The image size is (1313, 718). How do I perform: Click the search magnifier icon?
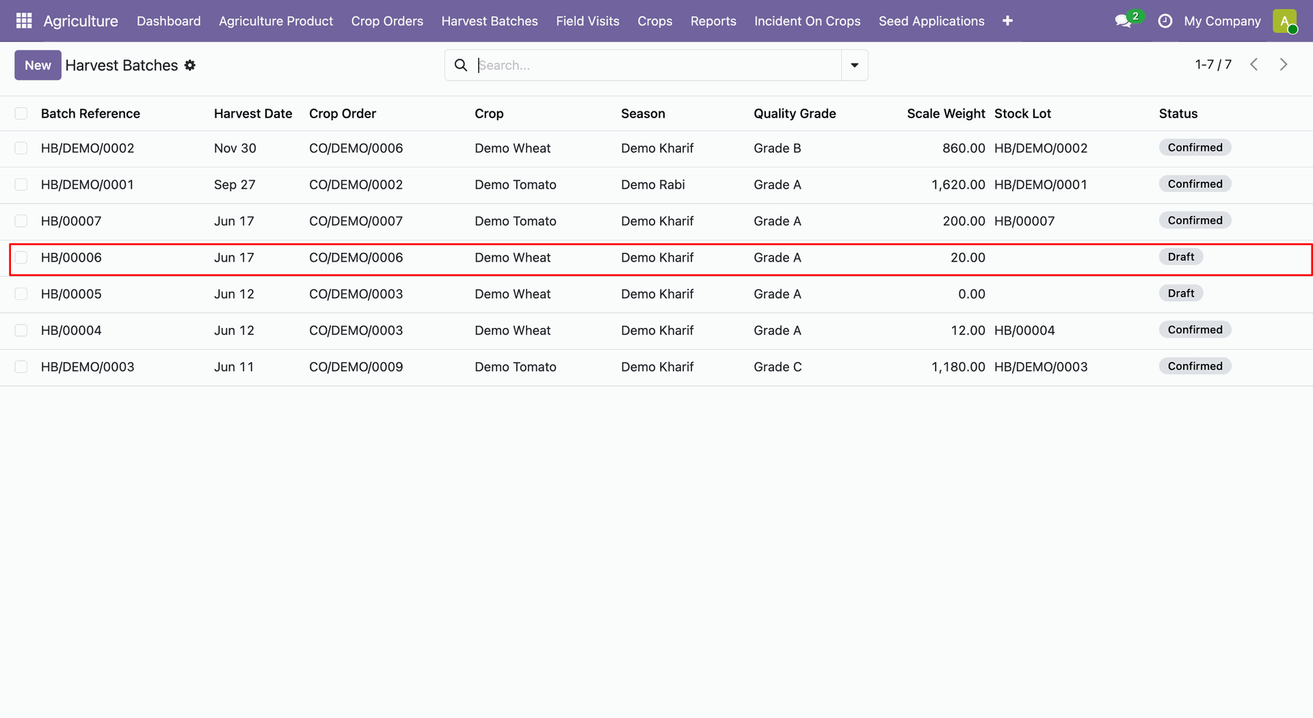tap(461, 65)
